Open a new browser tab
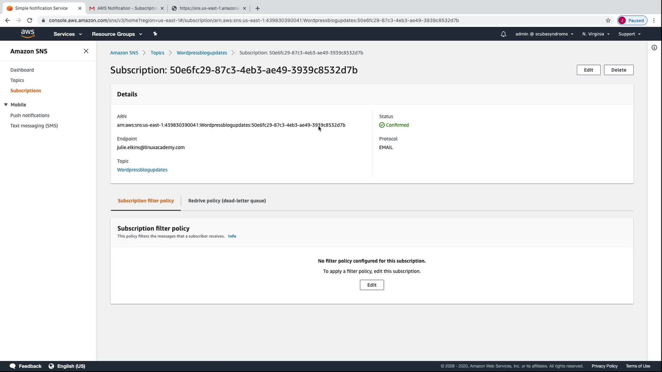This screenshot has height=372, width=662. tap(258, 8)
